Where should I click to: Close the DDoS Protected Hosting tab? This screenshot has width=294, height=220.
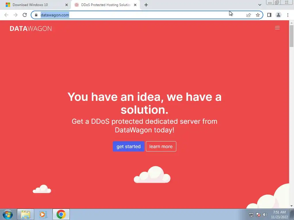coord(135,5)
